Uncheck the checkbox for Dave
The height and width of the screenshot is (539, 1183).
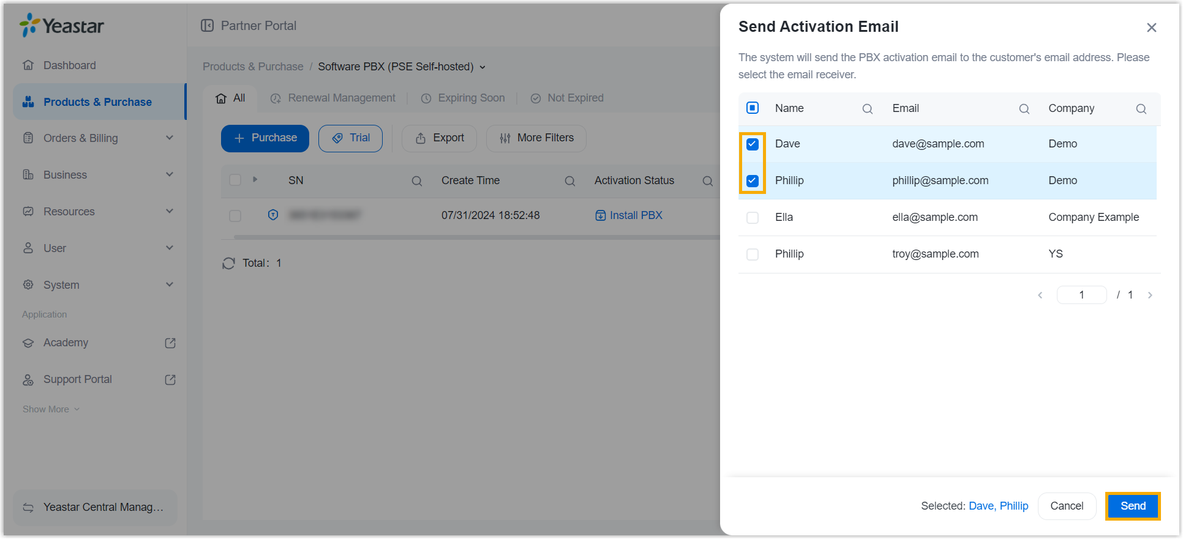tap(753, 144)
